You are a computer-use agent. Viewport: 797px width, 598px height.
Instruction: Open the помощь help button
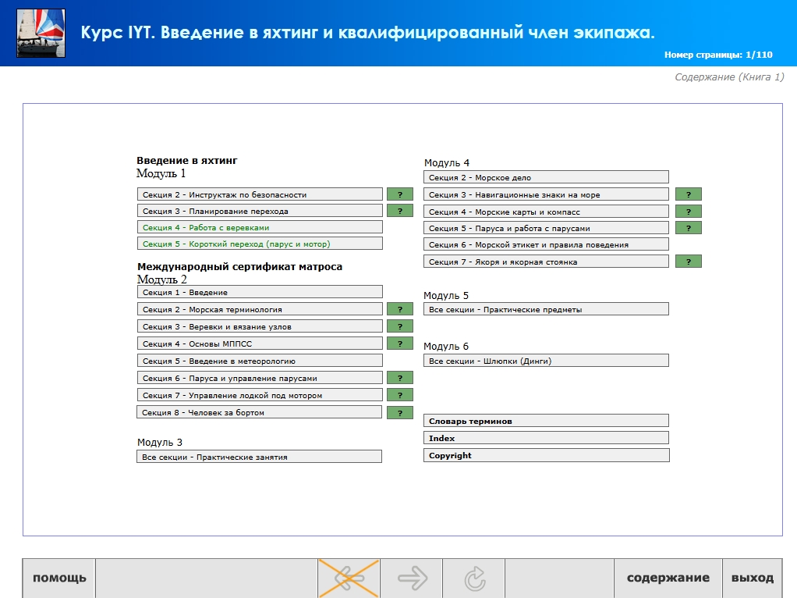59,578
